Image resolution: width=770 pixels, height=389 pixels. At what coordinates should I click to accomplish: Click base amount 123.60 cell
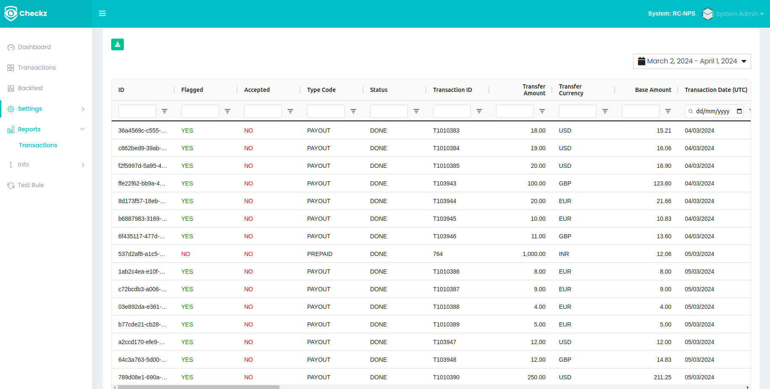pyautogui.click(x=662, y=183)
